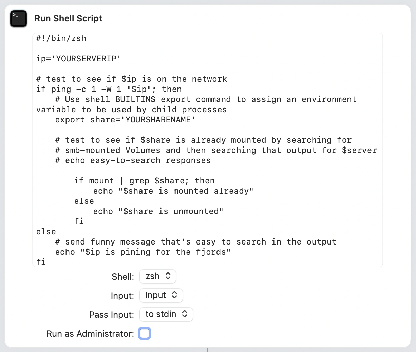
Task: Click the 'if ping -c 1 -W 1' line
Action: 109,89
